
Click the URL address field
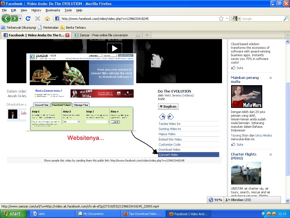[139, 18]
